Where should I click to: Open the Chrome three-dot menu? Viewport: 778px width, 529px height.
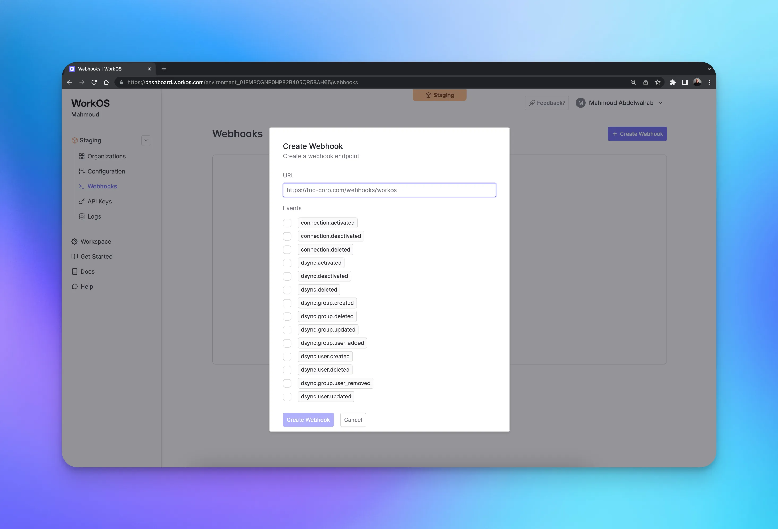(709, 82)
